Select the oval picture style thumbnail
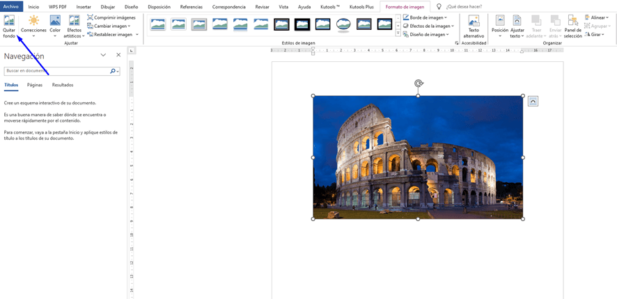The height and width of the screenshot is (299, 617). [x=343, y=24]
